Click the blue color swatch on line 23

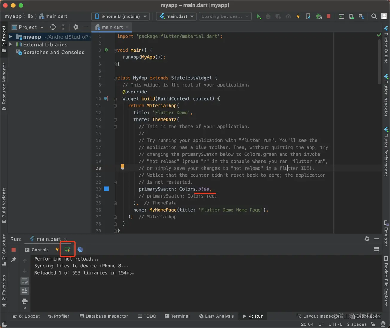pyautogui.click(x=106, y=189)
